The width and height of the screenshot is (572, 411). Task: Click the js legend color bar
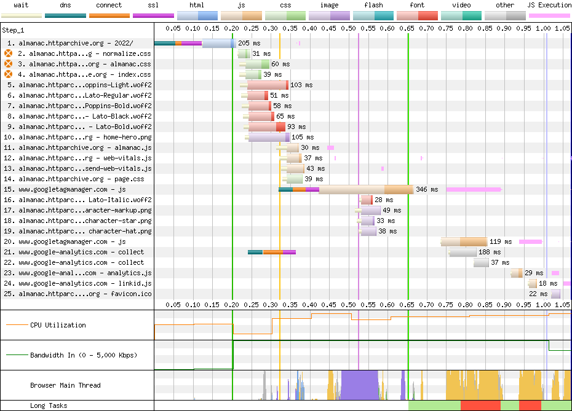[242, 16]
